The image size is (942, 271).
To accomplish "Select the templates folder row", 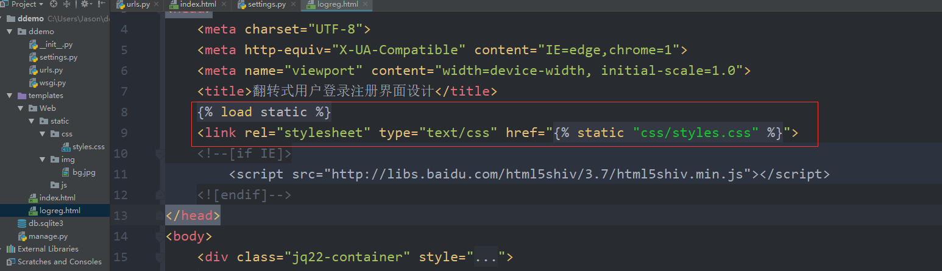I will tap(55, 96).
